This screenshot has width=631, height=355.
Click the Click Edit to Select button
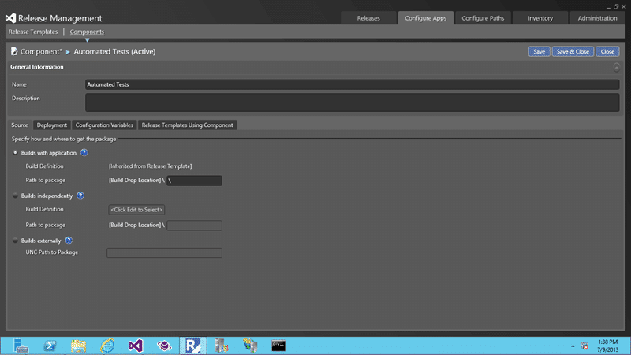click(x=136, y=210)
